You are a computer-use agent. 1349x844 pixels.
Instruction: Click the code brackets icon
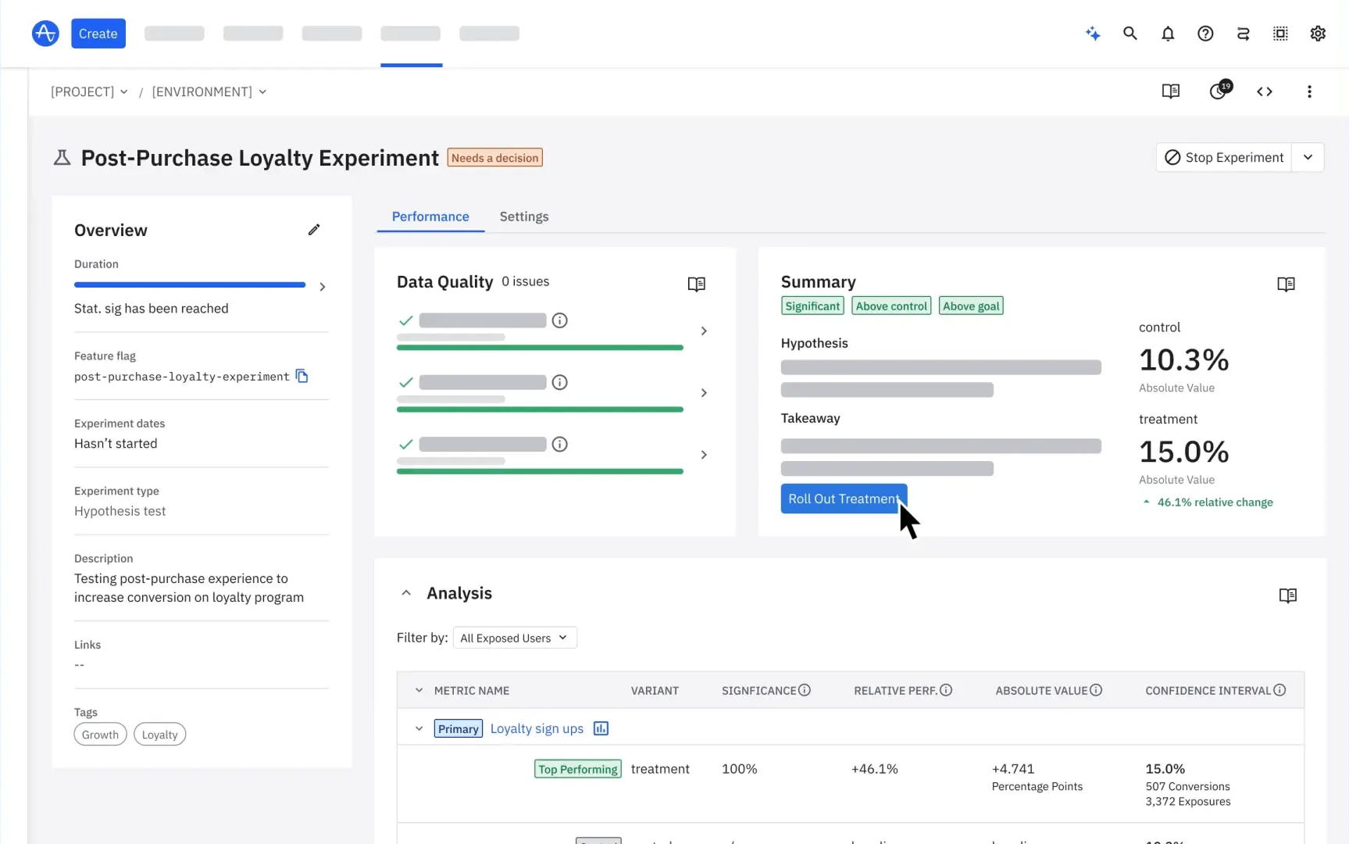pos(1265,91)
